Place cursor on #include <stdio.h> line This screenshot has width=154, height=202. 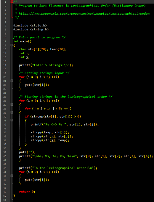pyautogui.click(x=30, y=26)
